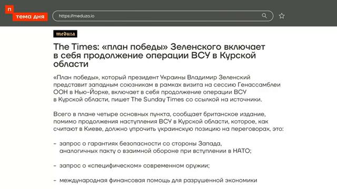The height and width of the screenshot is (189, 337).
Task: Click bullet 'запрос о гарантиях безопасности'
Action: click(x=152, y=147)
